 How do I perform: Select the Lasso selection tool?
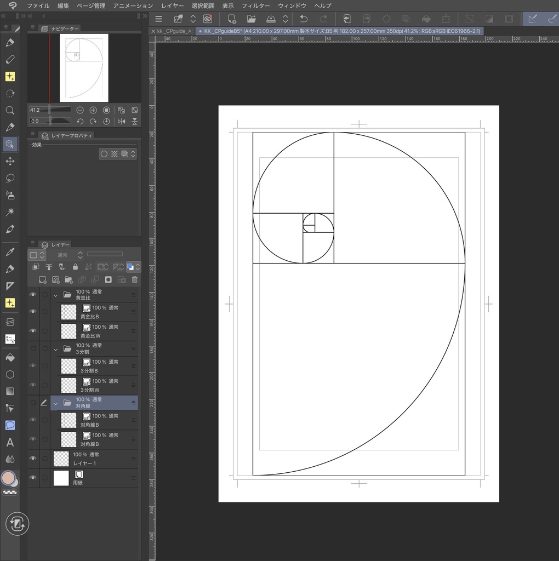point(10,178)
